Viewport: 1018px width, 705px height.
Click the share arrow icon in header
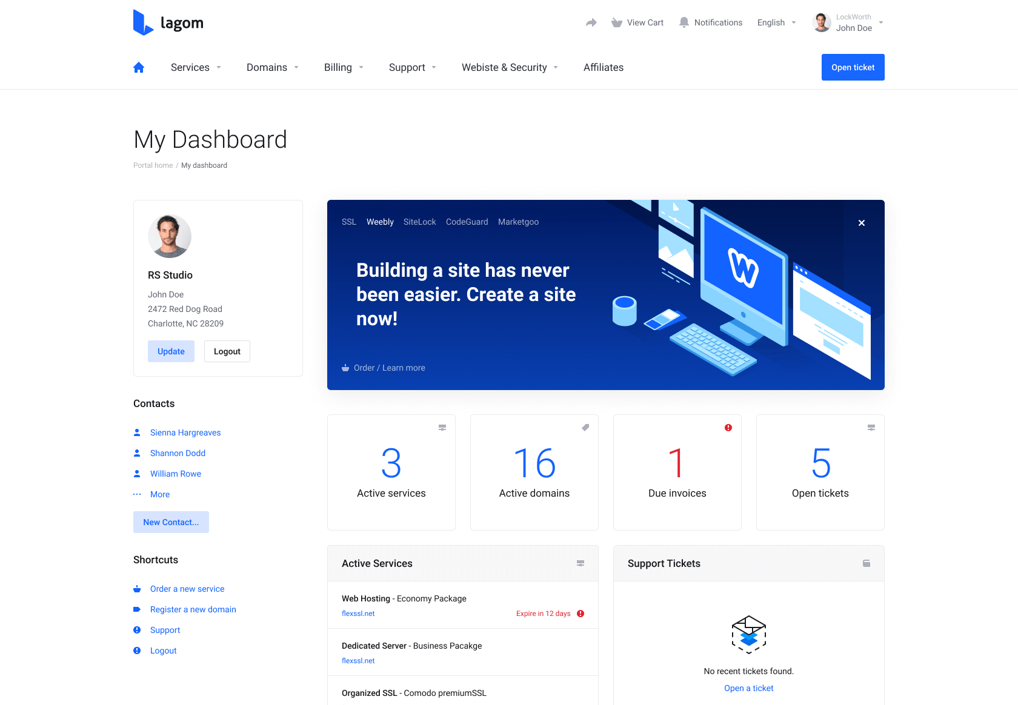[591, 22]
